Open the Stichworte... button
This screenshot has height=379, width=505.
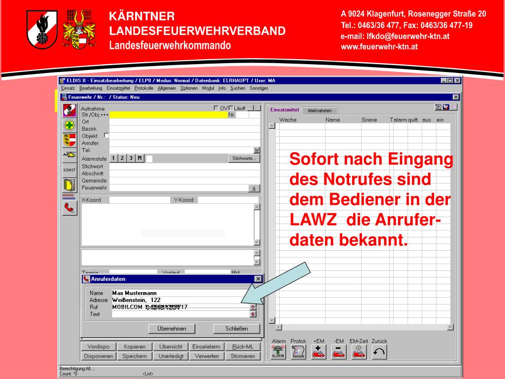[244, 158]
